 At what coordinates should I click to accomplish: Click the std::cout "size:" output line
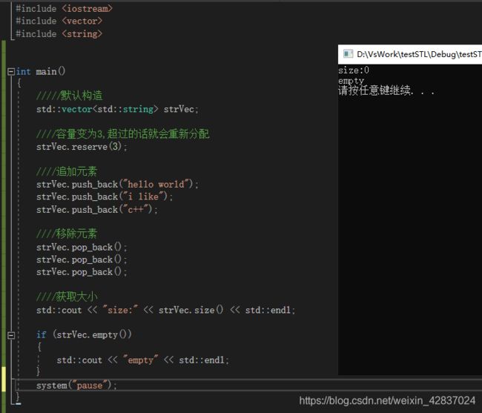pos(165,310)
